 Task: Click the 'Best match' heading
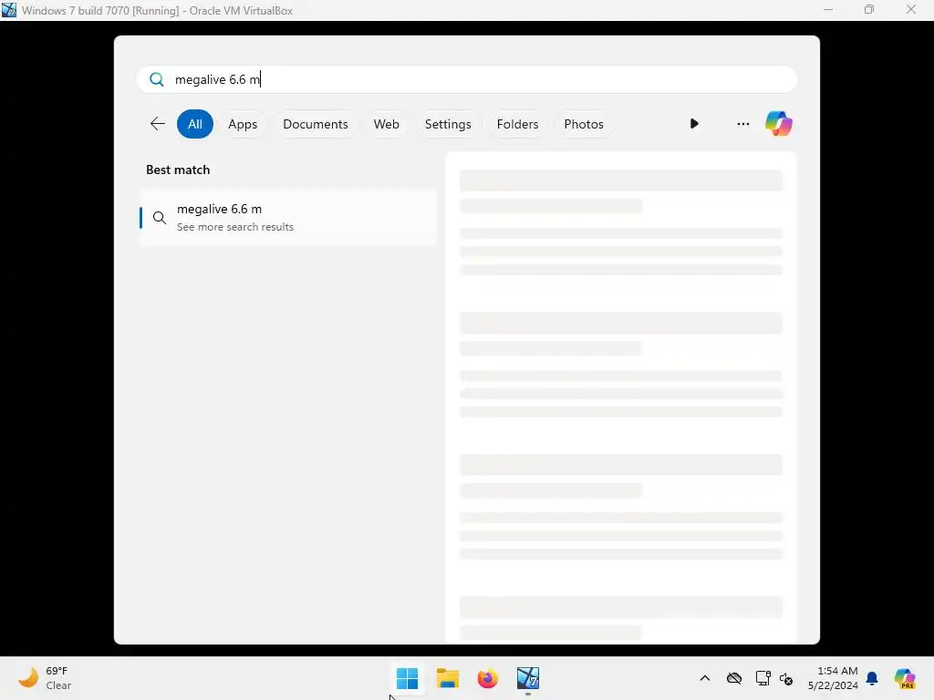click(x=178, y=170)
